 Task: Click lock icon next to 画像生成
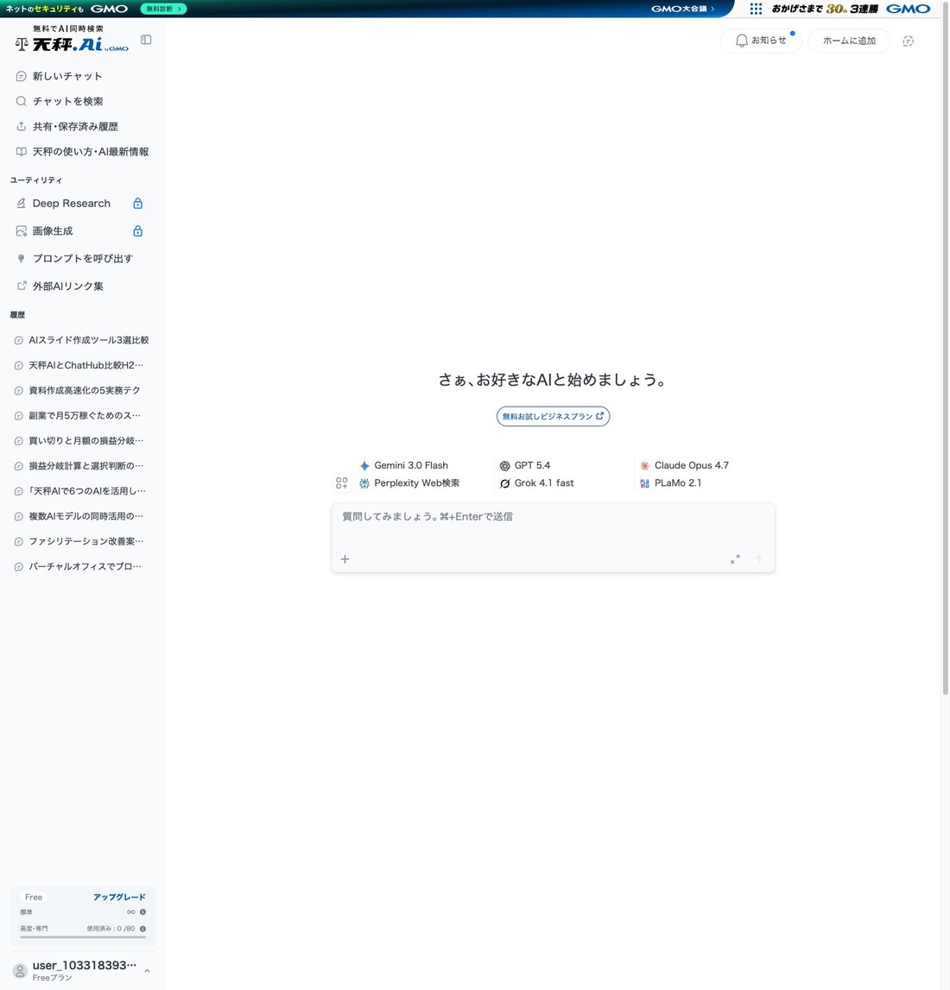137,231
